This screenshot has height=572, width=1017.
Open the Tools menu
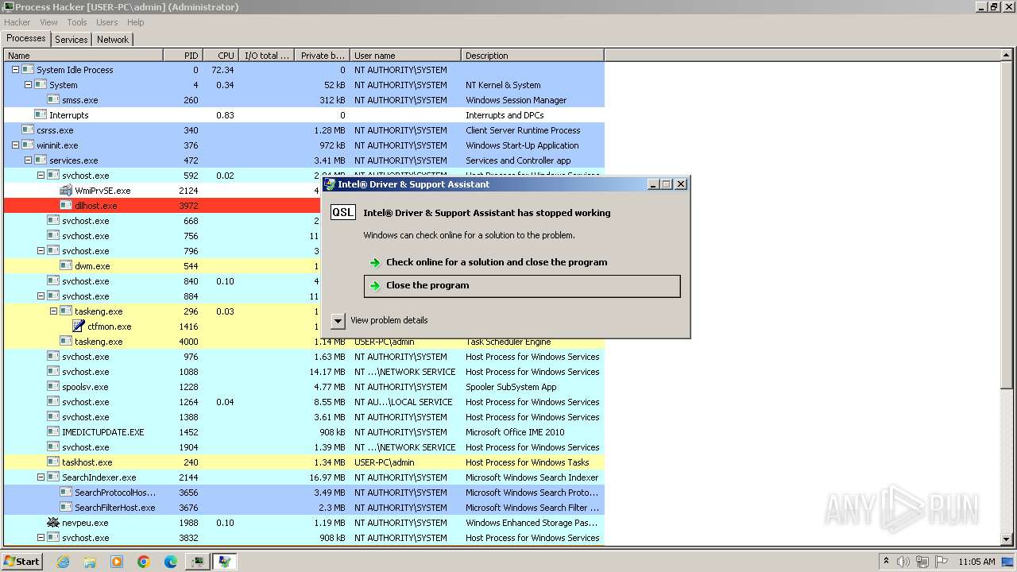click(77, 22)
